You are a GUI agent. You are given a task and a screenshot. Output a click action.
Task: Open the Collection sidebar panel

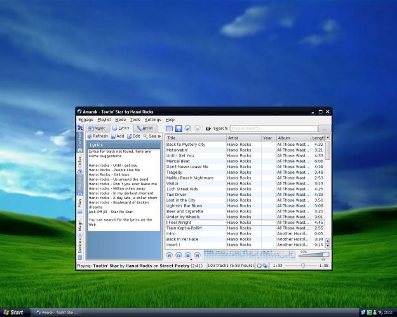[80, 163]
